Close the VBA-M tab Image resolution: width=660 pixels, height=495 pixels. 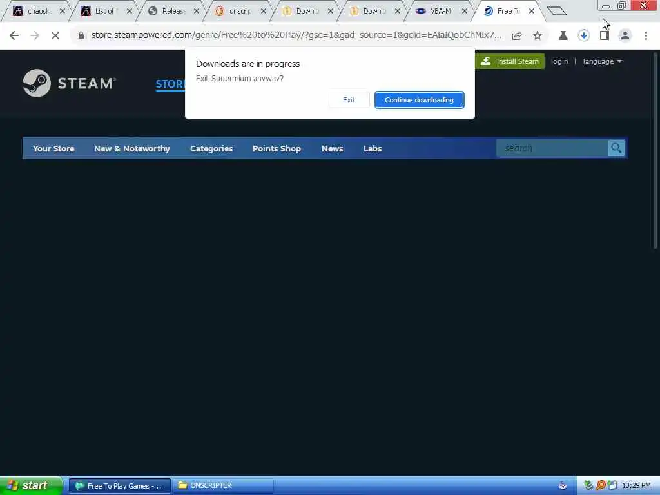point(465,11)
